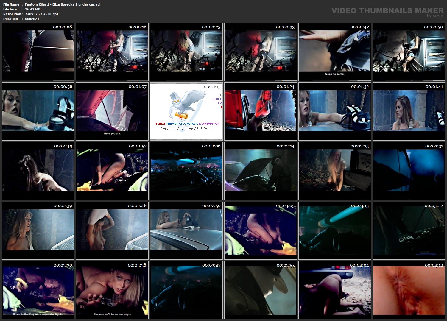Select the 00:02:39 frame
This screenshot has width=447, height=321.
[38, 230]
